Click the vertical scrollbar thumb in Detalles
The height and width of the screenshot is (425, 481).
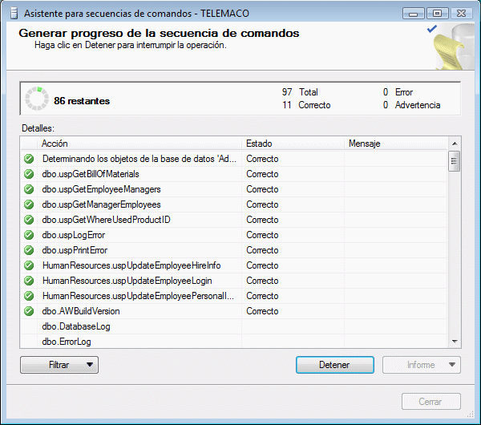454,161
